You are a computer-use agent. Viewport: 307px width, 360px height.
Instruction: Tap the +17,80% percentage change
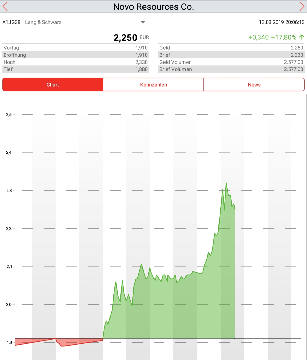click(283, 37)
